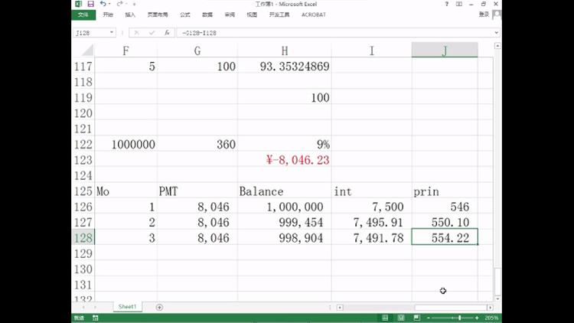Click the previous sheet navigation arrow

coord(83,307)
